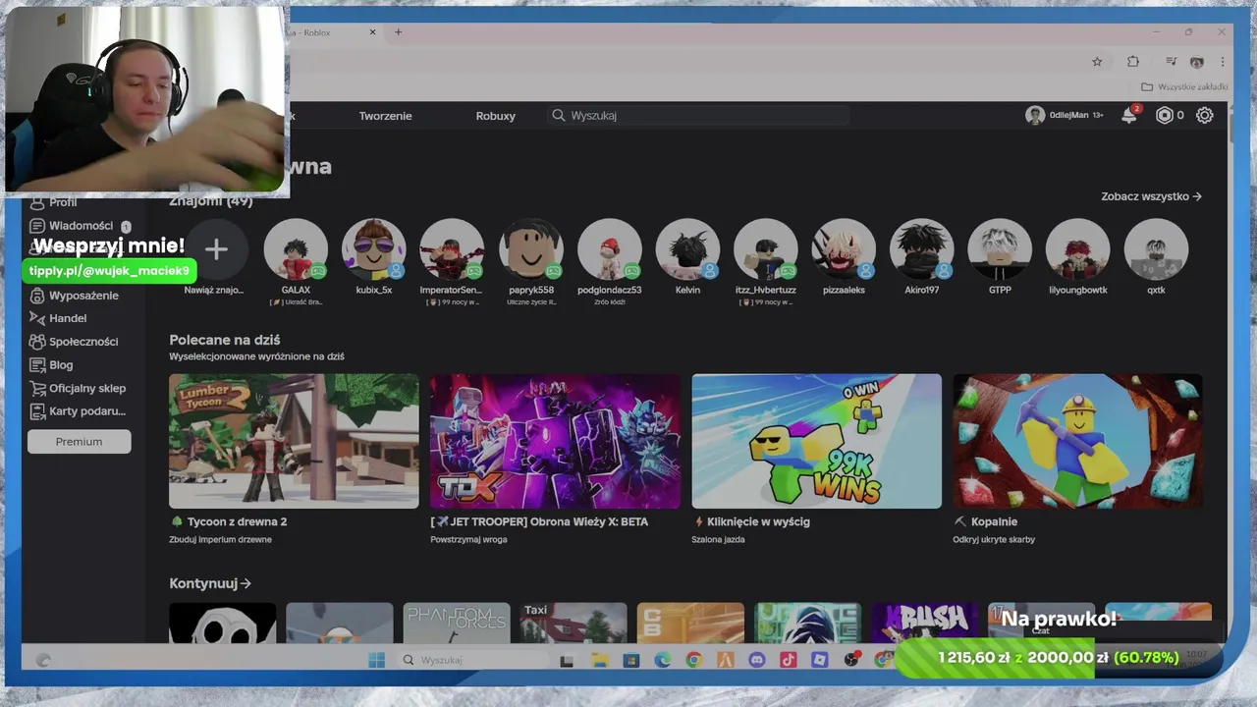Open Task View on the taskbar
1257x707 pixels.
[x=567, y=660]
